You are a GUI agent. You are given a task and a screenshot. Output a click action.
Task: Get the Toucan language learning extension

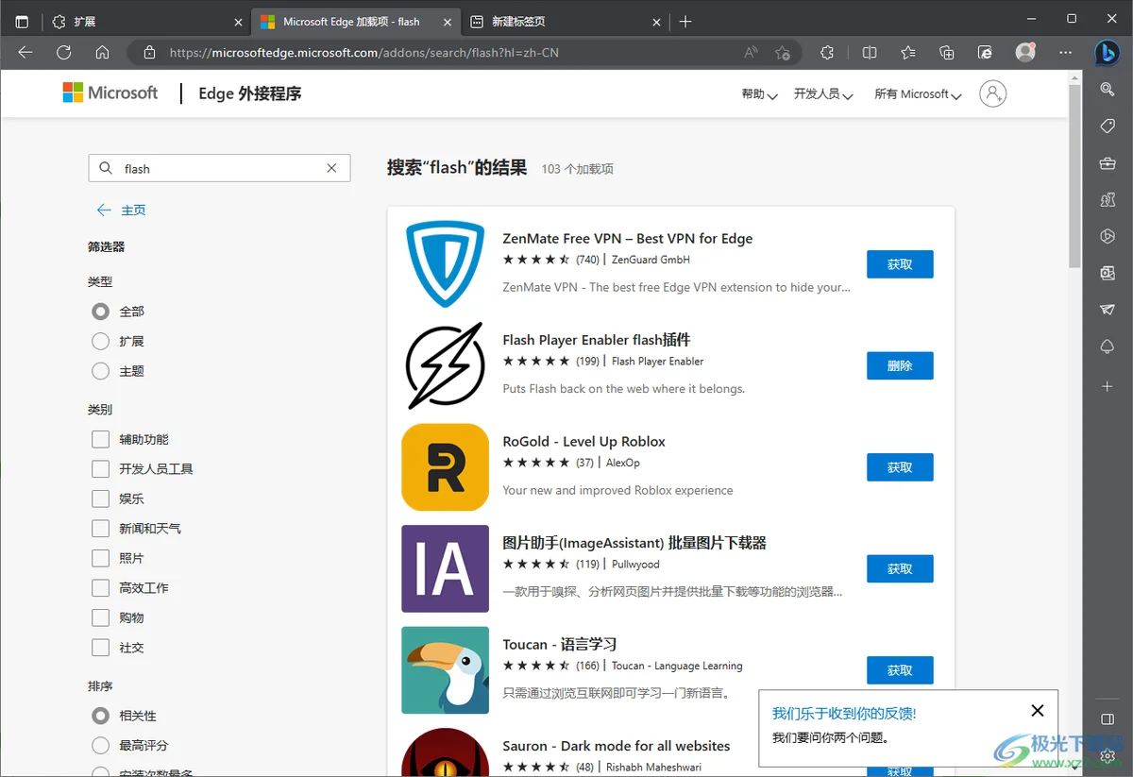click(900, 670)
